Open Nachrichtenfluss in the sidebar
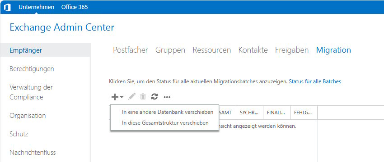Viewport: 384px width, 162px height. [x=33, y=153]
